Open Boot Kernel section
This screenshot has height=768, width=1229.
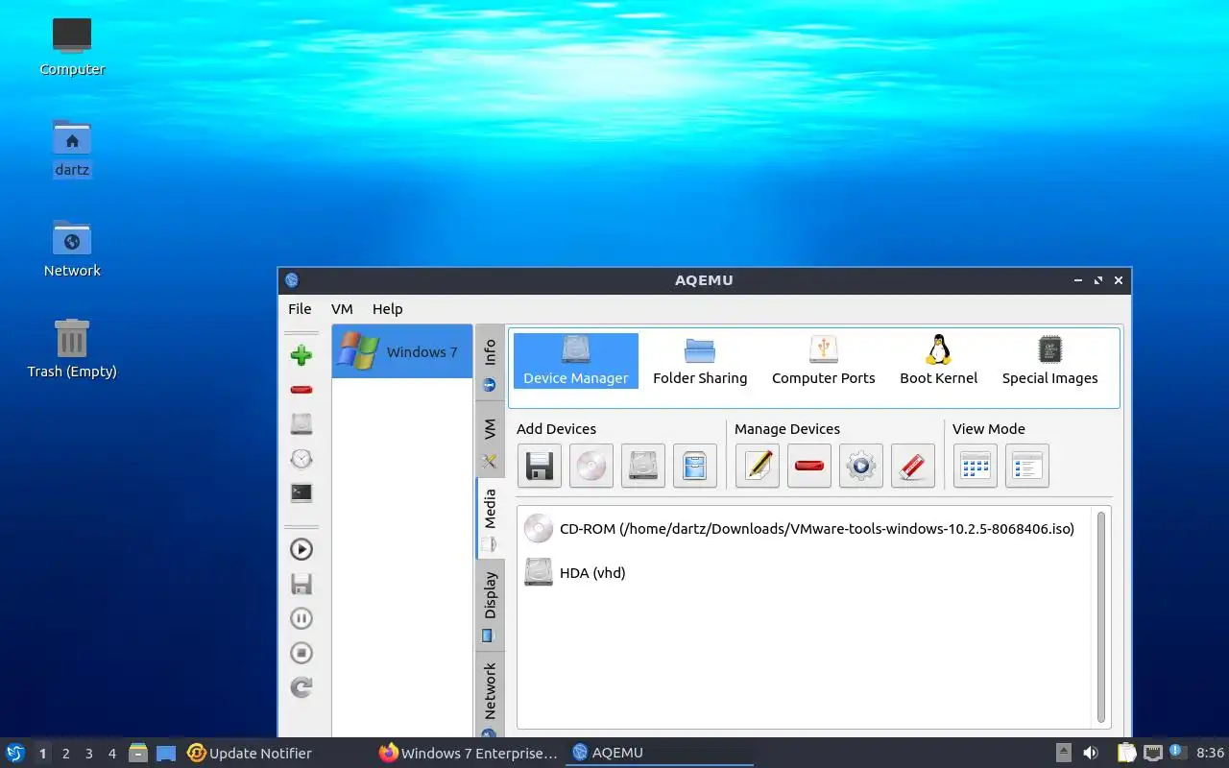click(x=939, y=361)
